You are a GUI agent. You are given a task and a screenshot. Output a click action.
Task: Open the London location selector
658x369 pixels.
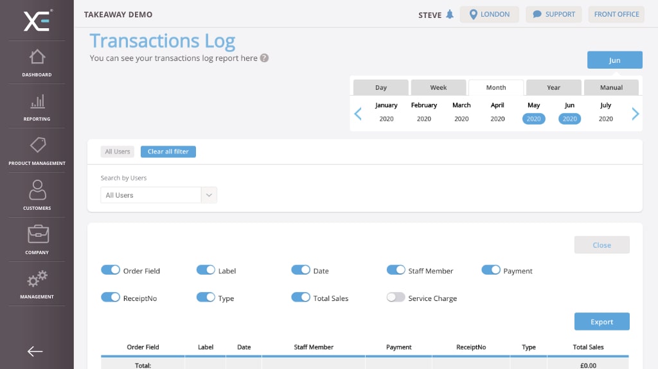pos(489,15)
